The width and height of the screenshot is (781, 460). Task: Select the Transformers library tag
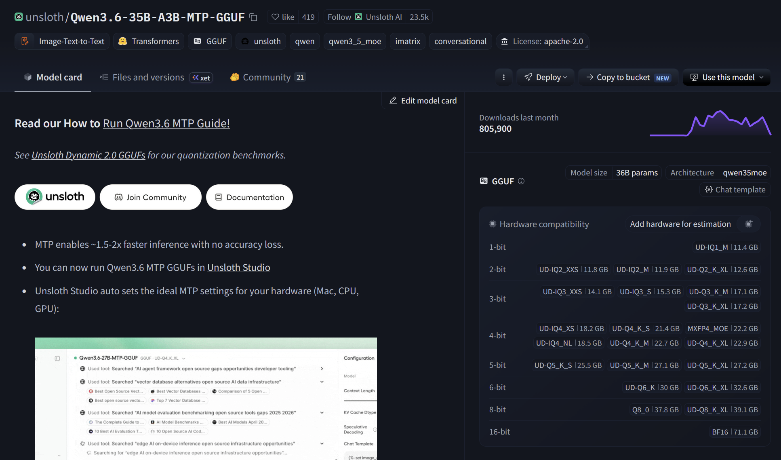[x=149, y=41]
